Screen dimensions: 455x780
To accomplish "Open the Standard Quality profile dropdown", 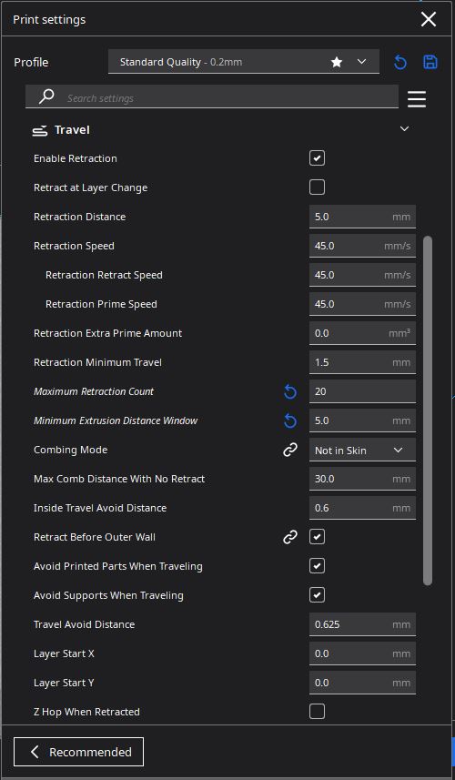I will 244,62.
